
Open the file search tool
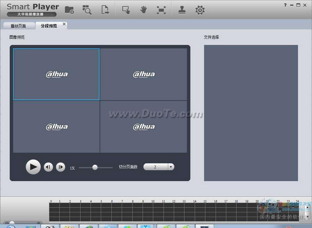click(87, 10)
